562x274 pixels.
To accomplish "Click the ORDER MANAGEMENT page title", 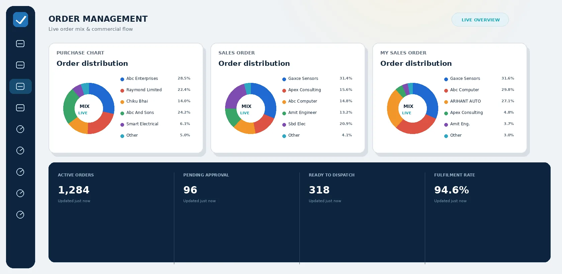I will coord(98,19).
